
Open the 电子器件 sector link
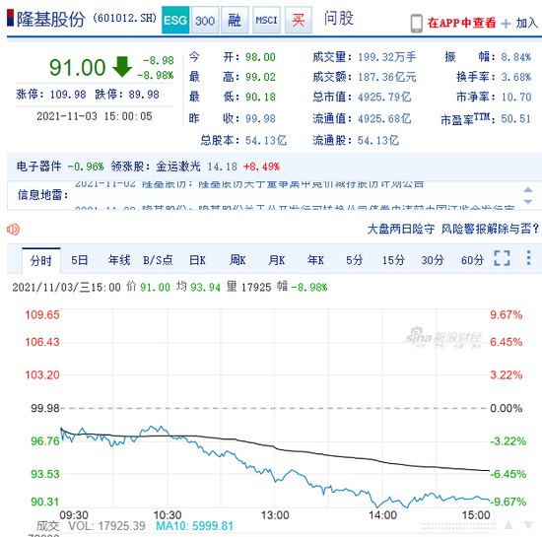point(38,167)
